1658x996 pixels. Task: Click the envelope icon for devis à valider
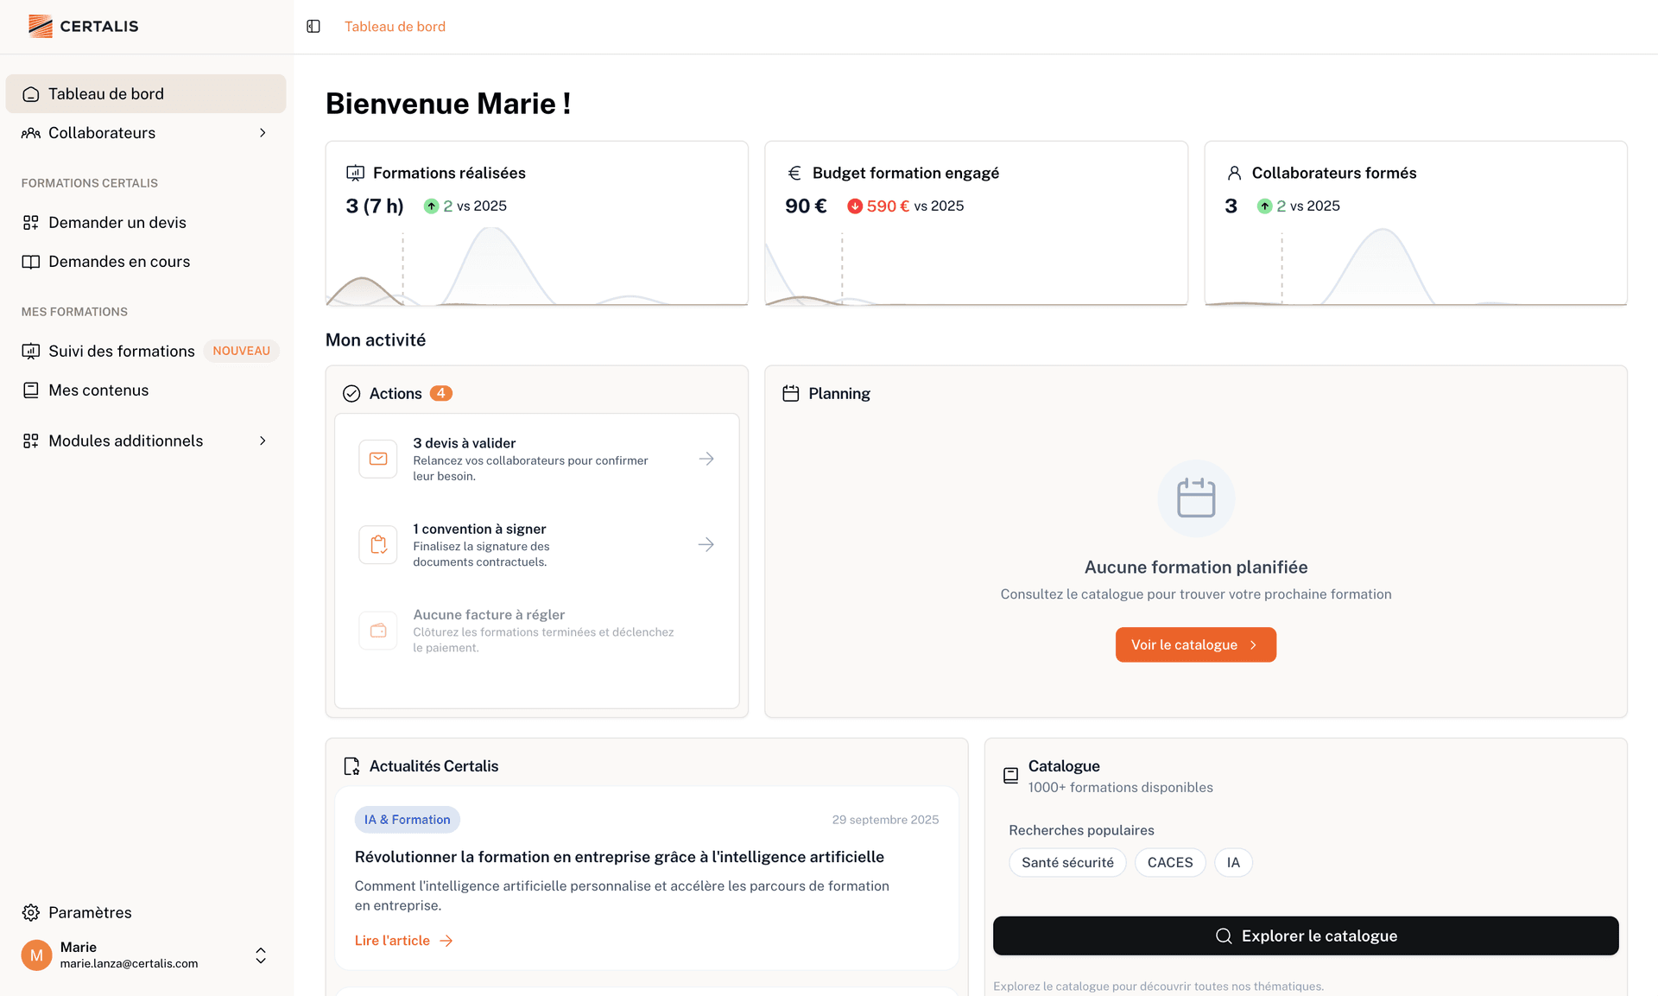pyautogui.click(x=378, y=459)
